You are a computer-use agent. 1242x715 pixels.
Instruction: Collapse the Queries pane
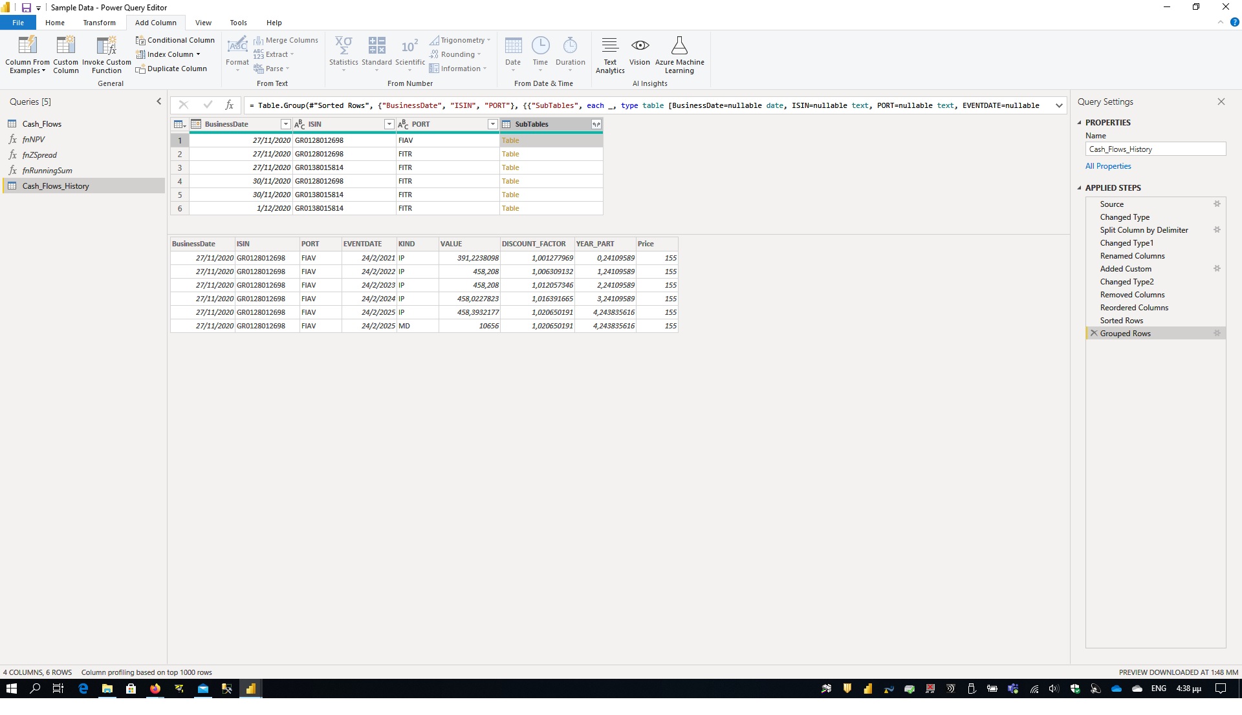[x=159, y=101]
